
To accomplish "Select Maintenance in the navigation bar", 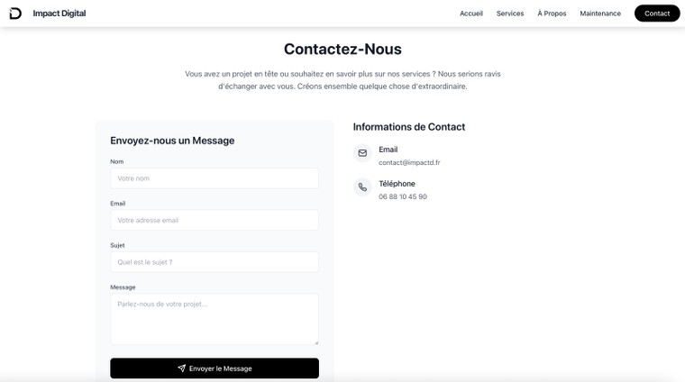I will (600, 14).
